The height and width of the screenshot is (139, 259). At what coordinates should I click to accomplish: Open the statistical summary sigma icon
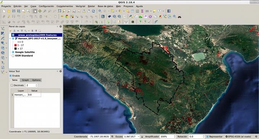coord(142,11)
